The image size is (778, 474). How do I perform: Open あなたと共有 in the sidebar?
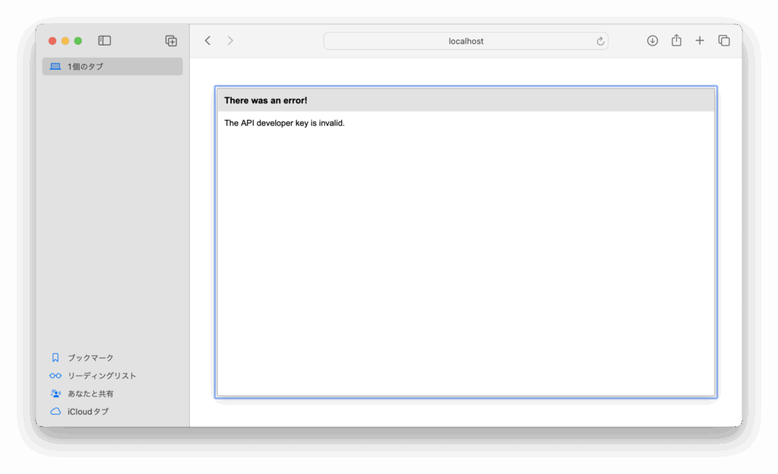point(90,394)
